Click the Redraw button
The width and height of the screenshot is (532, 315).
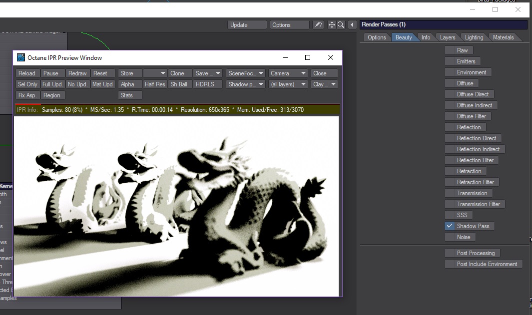[77, 73]
